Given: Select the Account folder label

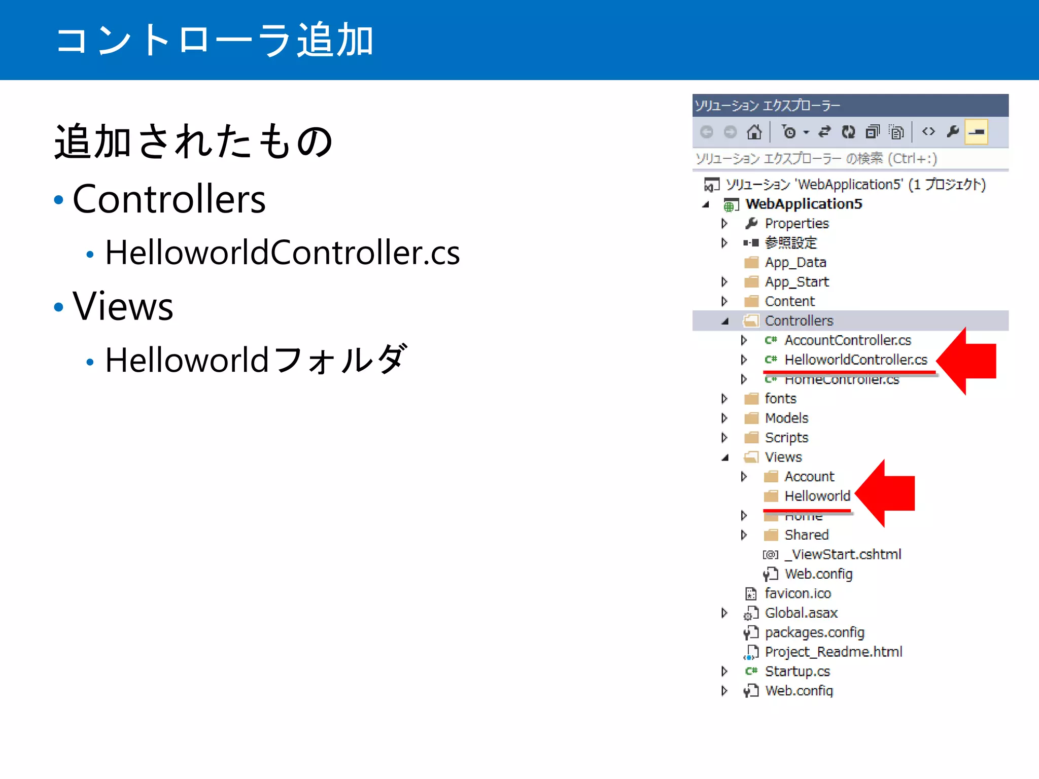Looking at the screenshot, I should click(x=809, y=477).
